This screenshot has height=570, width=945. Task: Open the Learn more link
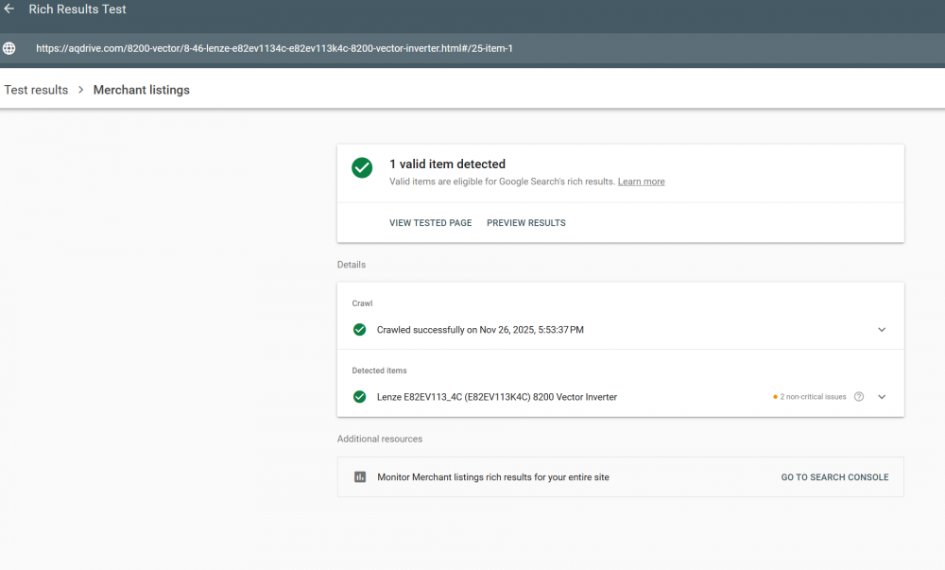pyautogui.click(x=641, y=181)
